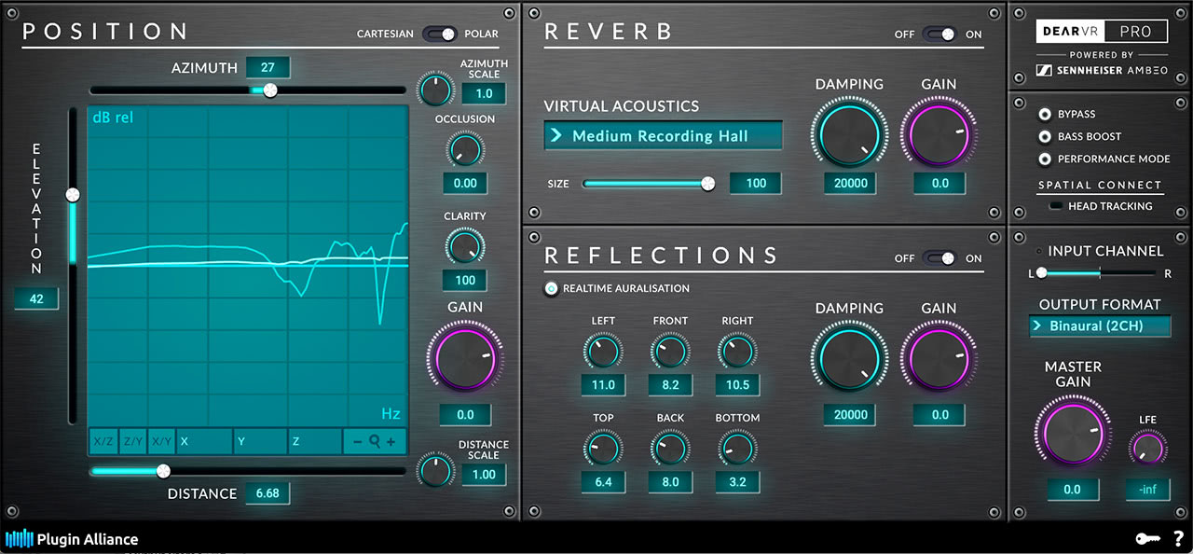Viewport: 1193px width, 554px height.
Task: Open the Output Format Binaural dropdown
Action: [x=1100, y=325]
